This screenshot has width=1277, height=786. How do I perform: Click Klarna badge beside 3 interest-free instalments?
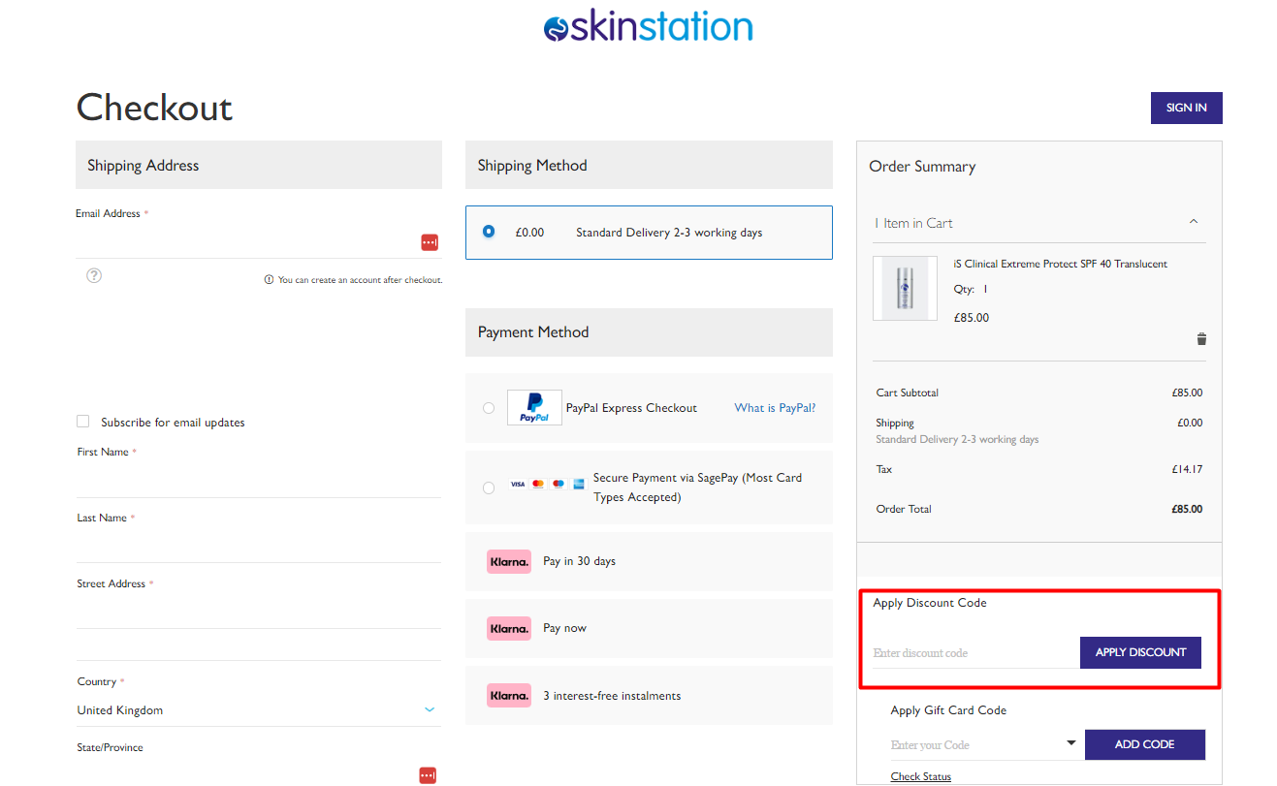tap(509, 696)
